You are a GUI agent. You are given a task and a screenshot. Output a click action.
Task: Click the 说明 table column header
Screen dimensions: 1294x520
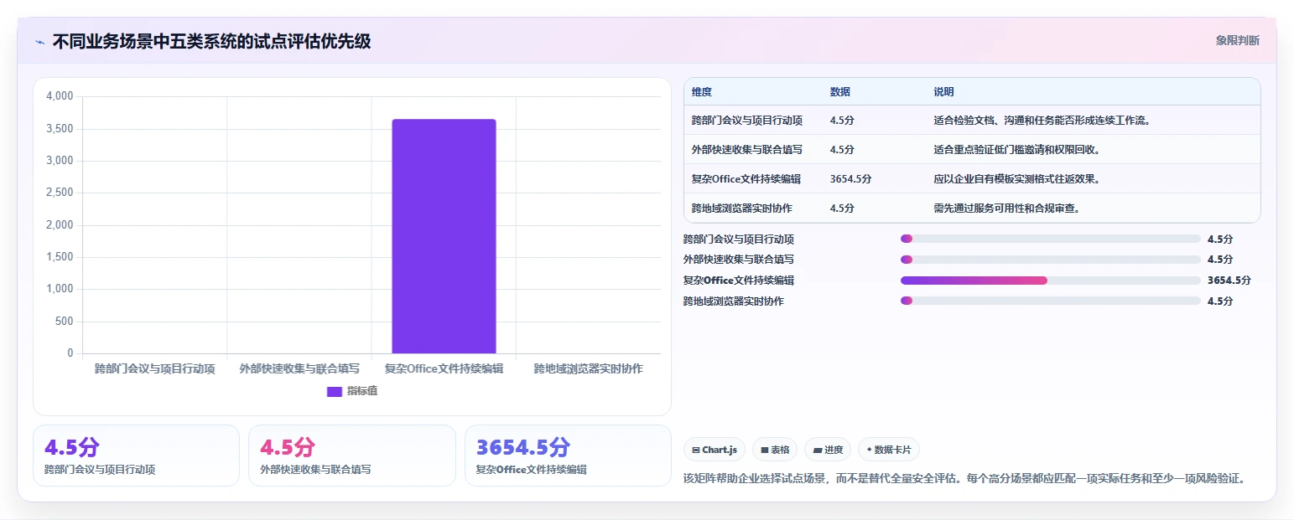(x=943, y=92)
